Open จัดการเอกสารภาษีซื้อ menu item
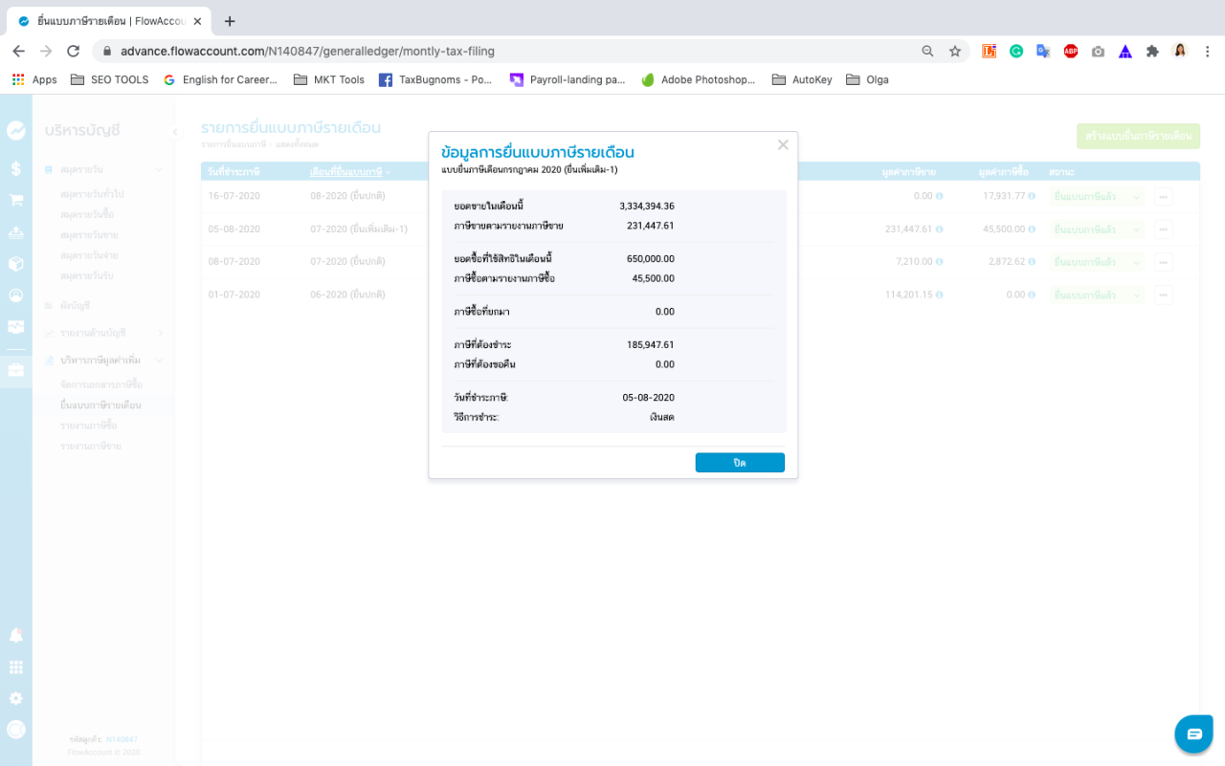Viewport: 1225px width, 766px height. 101,384
